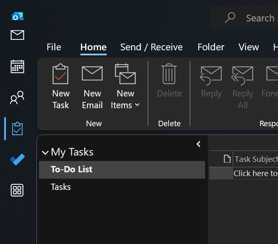The width and height of the screenshot is (278, 244).
Task: Open More Apps grid icon
Action: [x=17, y=190]
